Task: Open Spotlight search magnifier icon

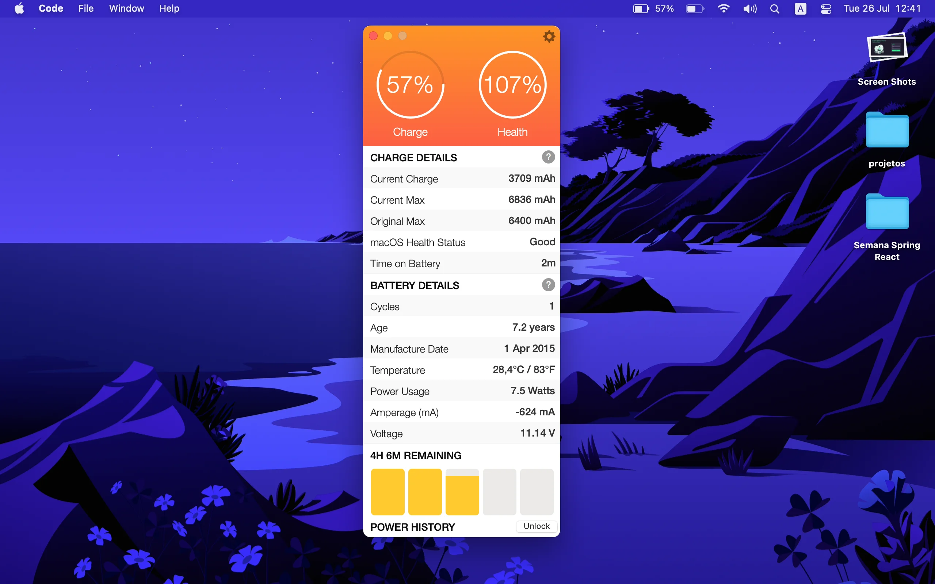Action: 774,8
